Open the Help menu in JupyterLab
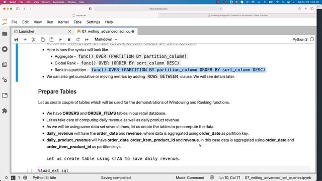322x181 pixels. click(x=109, y=22)
